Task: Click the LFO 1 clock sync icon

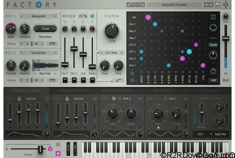Action: pyautogui.click(x=120, y=98)
